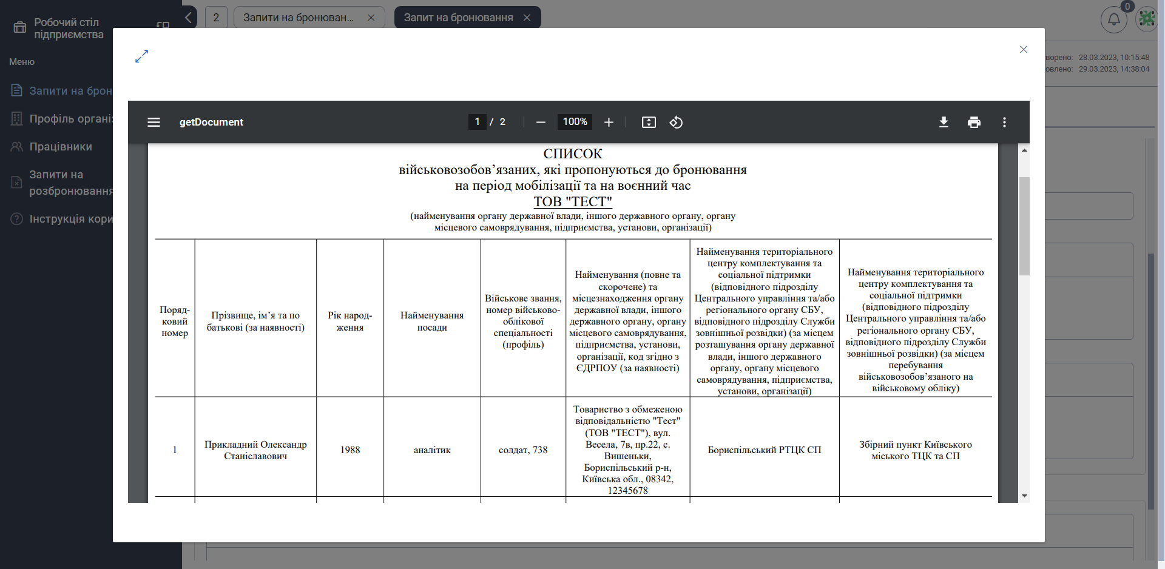Viewport: 1165px width, 569px height.
Task: Expand the document preview to fullscreen
Action: pos(142,56)
